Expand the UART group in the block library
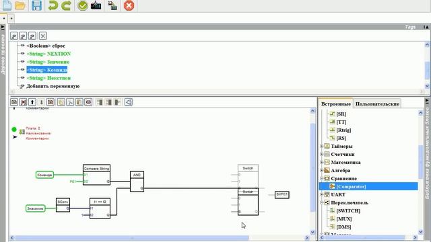Viewport: 431px width, 242px height. pos(322,194)
